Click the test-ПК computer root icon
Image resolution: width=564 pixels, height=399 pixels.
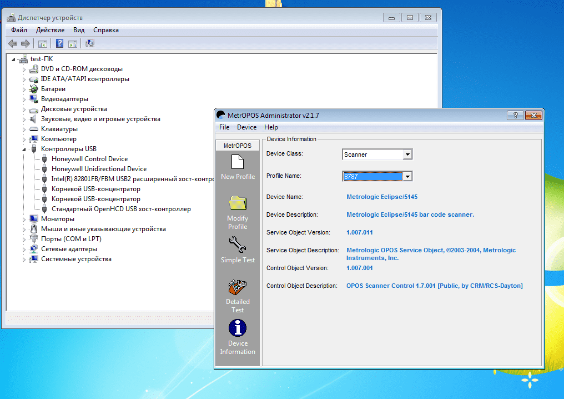click(23, 59)
